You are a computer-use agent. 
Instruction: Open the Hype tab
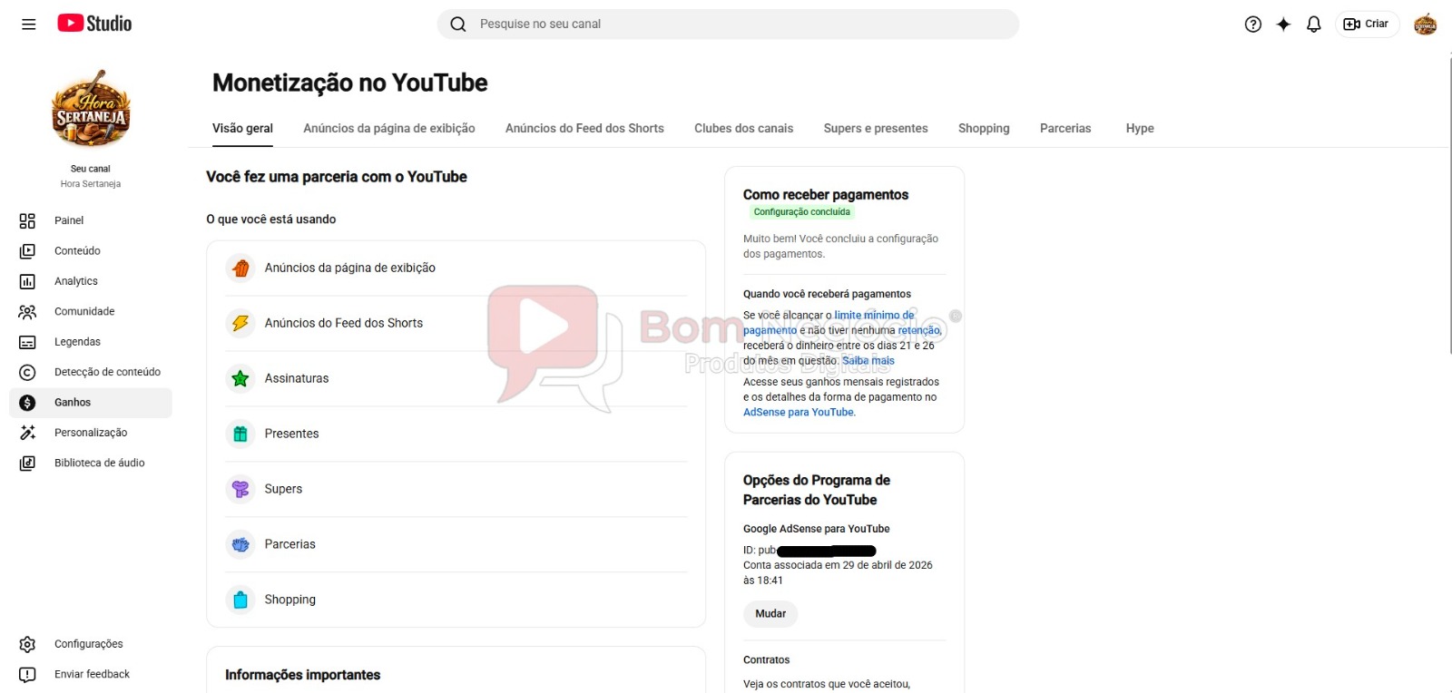coord(1140,128)
